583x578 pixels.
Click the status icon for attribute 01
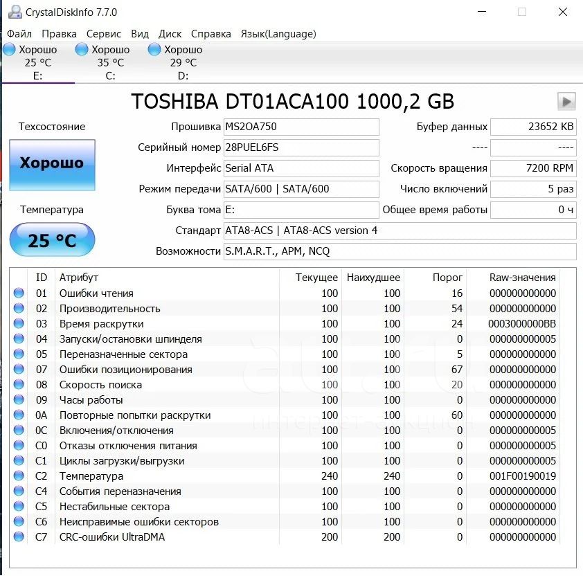(19, 293)
